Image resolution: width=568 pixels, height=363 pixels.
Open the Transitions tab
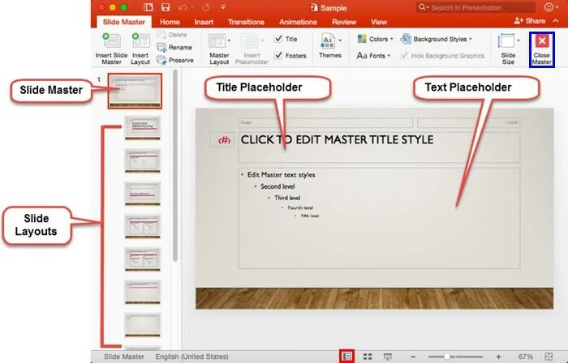(x=246, y=22)
